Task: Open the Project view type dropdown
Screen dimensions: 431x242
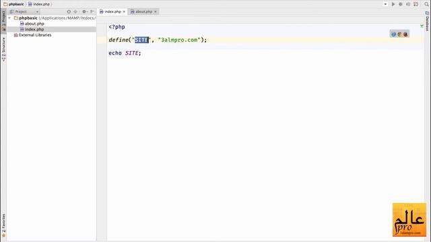Action: [24, 11]
